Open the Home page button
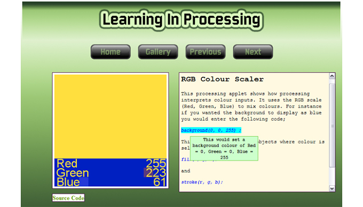This screenshot has height=207, width=363. click(x=111, y=52)
